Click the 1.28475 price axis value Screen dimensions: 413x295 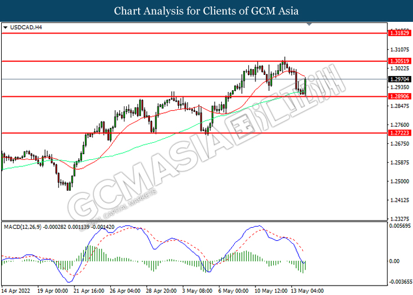pos(399,106)
